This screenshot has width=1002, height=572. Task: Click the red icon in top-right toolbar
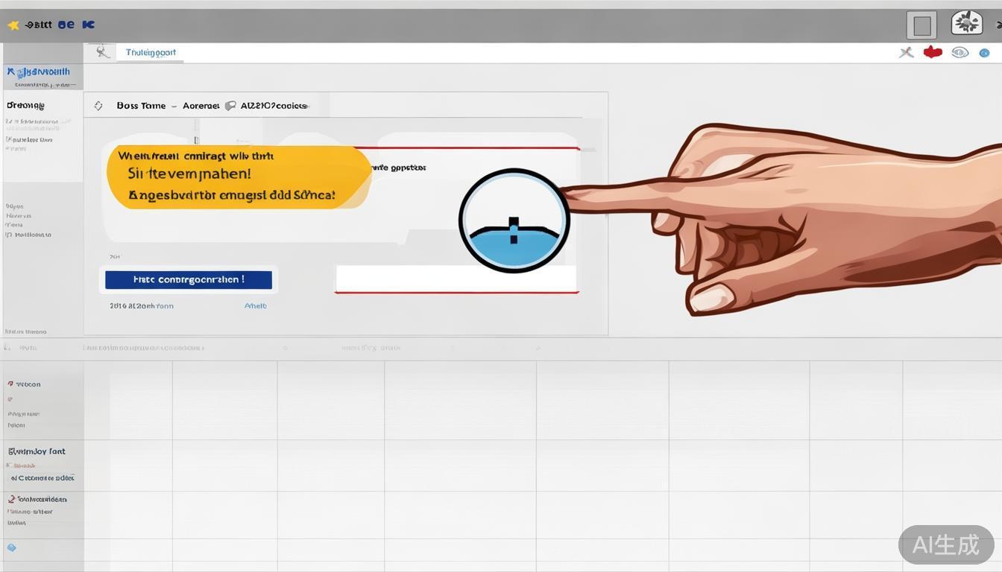tap(933, 52)
